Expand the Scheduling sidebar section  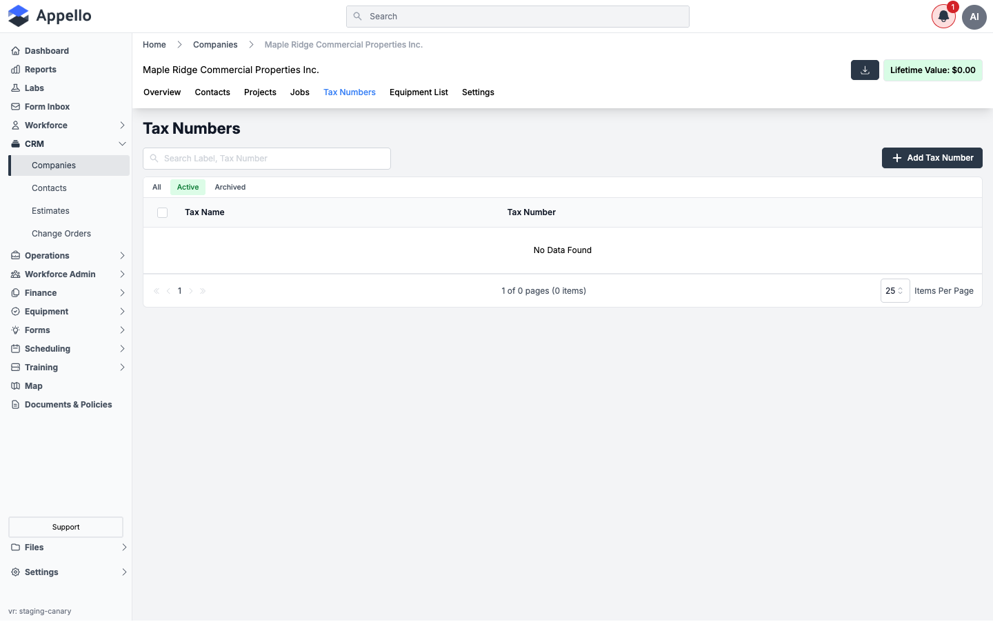(x=69, y=349)
